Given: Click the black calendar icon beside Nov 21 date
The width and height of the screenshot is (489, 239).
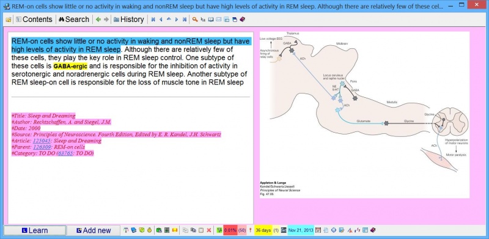Looking at the screenshot, I should point(284,230).
